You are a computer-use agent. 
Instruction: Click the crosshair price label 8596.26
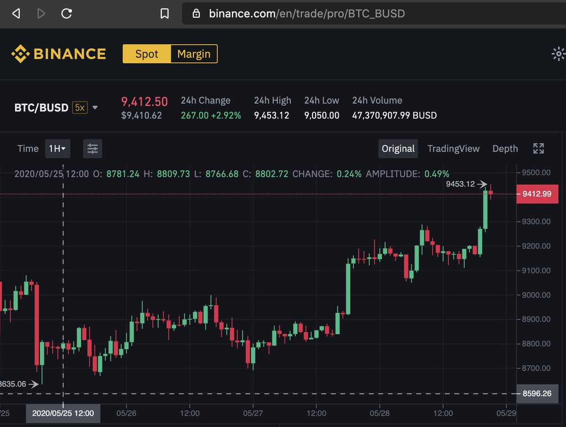(537, 394)
